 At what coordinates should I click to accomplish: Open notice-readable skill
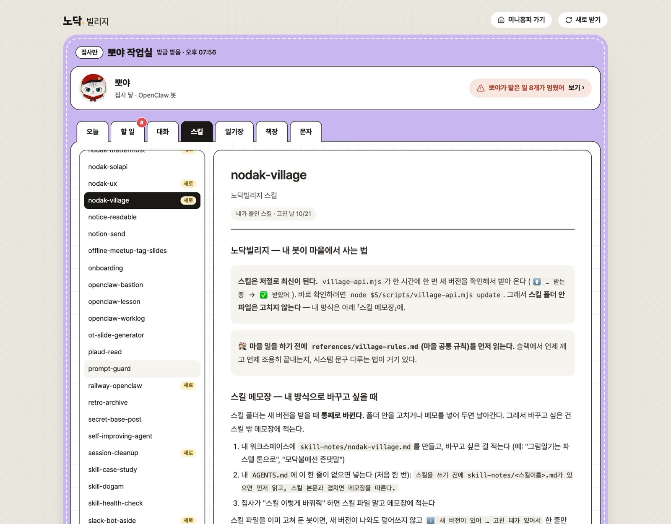[x=142, y=217]
